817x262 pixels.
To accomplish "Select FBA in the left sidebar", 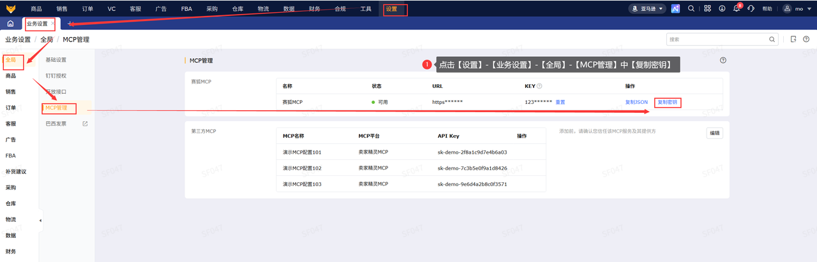I will coord(11,156).
